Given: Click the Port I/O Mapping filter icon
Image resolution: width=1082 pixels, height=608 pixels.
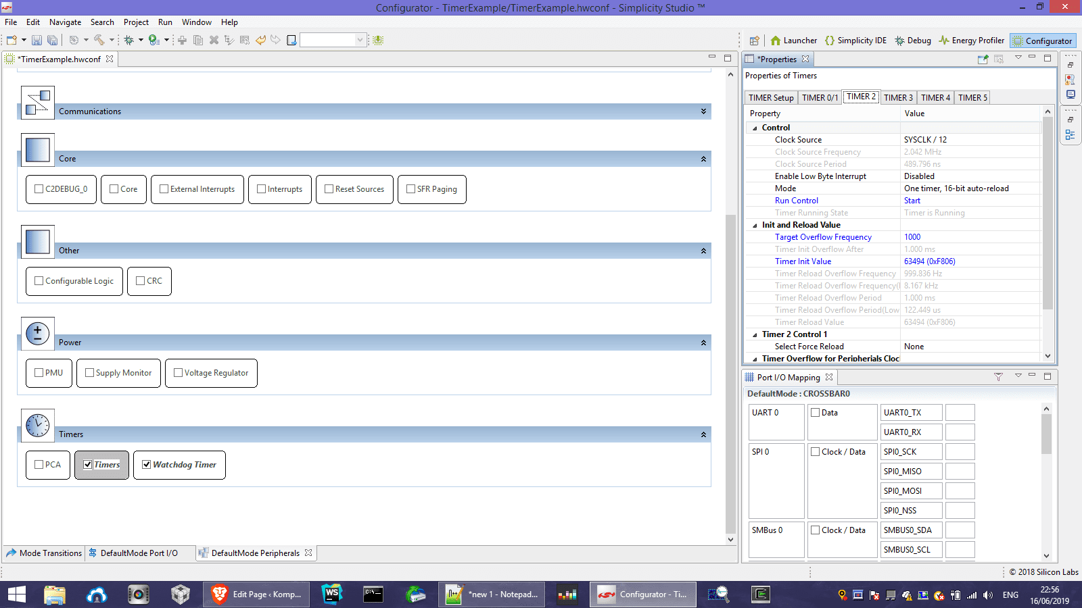Looking at the screenshot, I should tap(998, 377).
